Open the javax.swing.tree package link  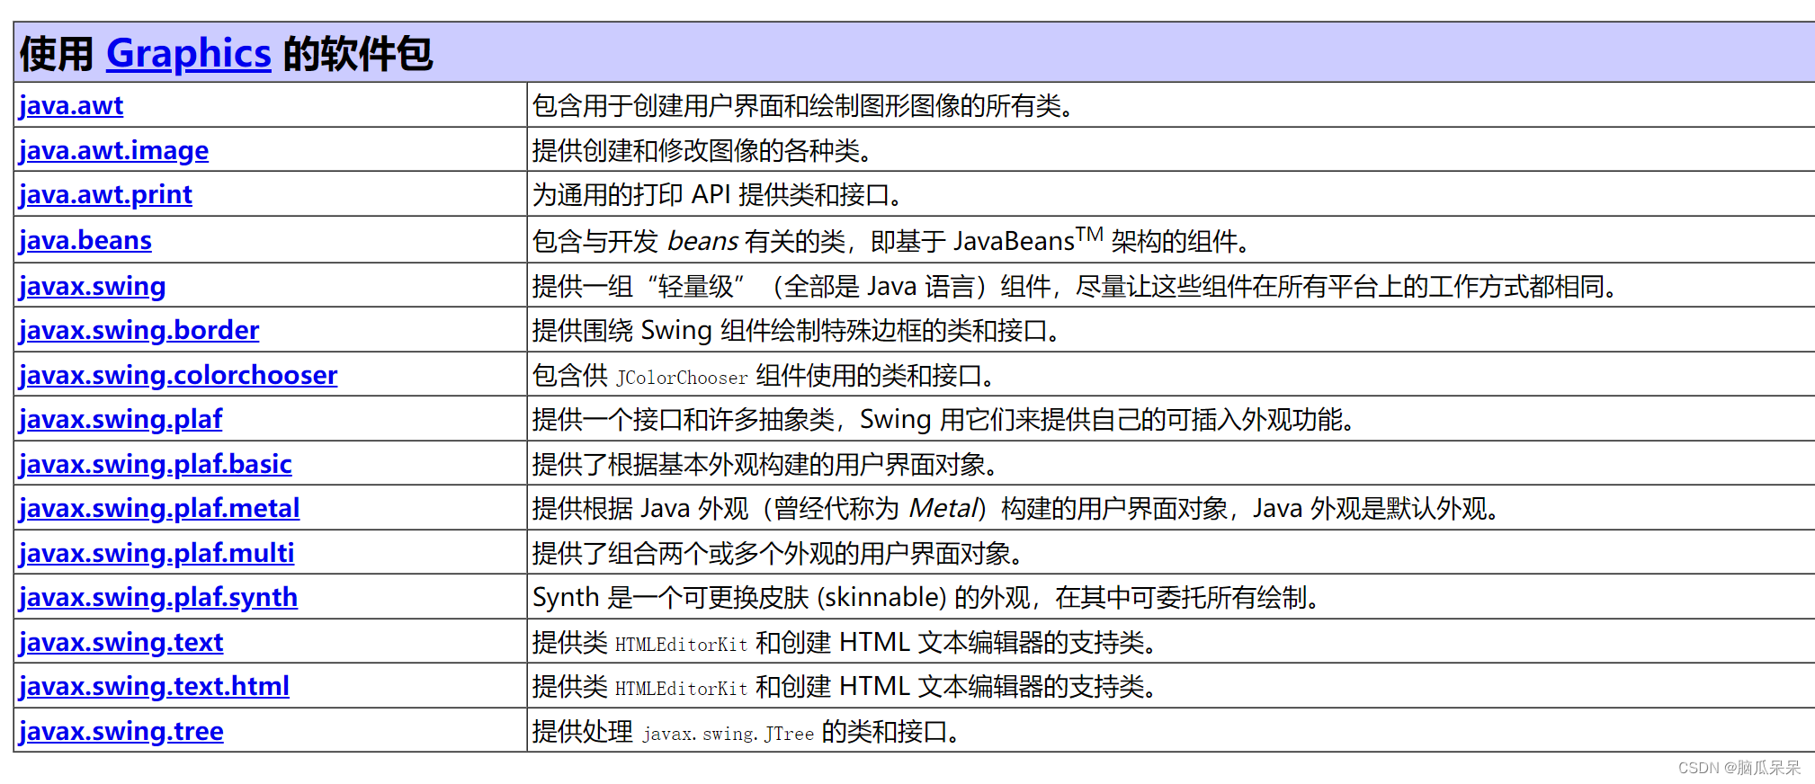[121, 731]
